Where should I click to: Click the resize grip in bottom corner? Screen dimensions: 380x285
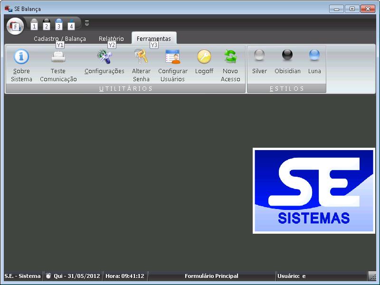click(x=373, y=277)
